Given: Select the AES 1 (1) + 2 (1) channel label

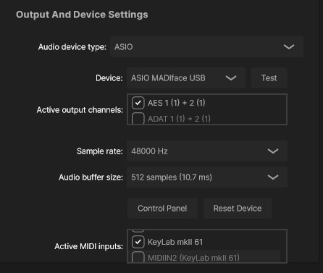Looking at the screenshot, I should tap(177, 103).
